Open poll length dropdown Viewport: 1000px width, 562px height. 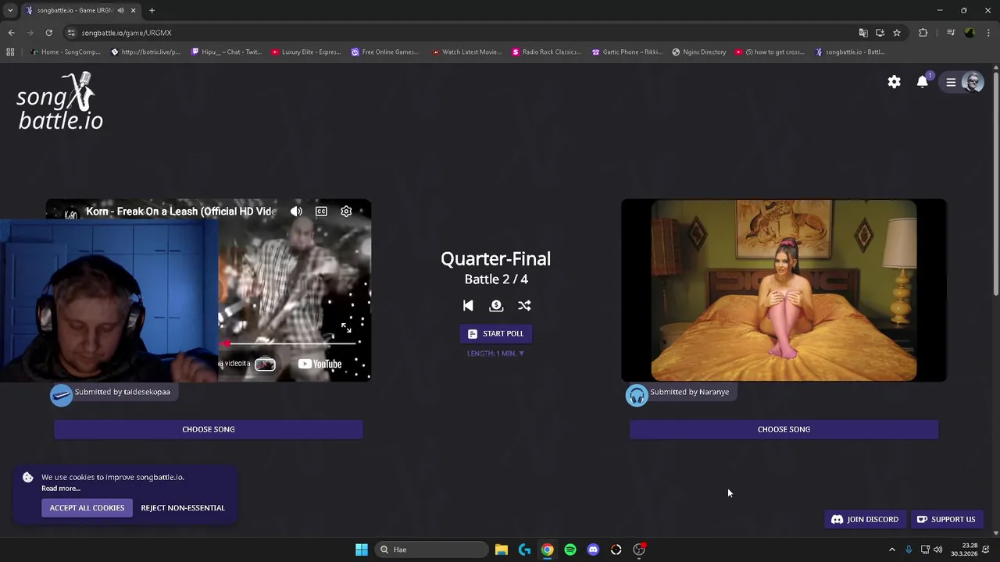[x=495, y=354]
